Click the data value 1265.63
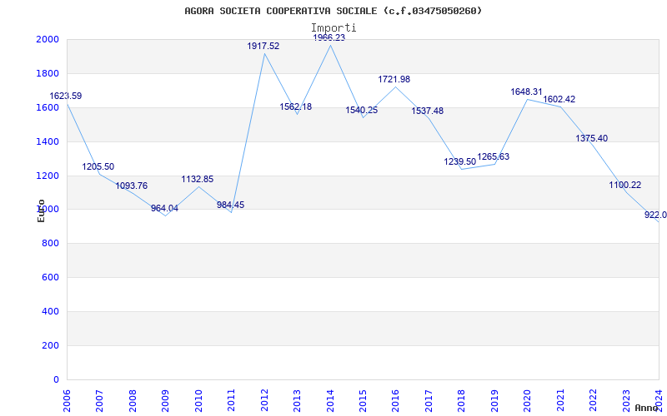The width and height of the screenshot is (667, 416). coord(494,157)
